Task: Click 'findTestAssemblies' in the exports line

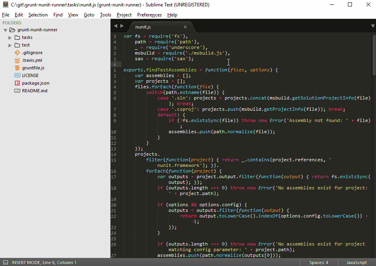Action: (171, 70)
